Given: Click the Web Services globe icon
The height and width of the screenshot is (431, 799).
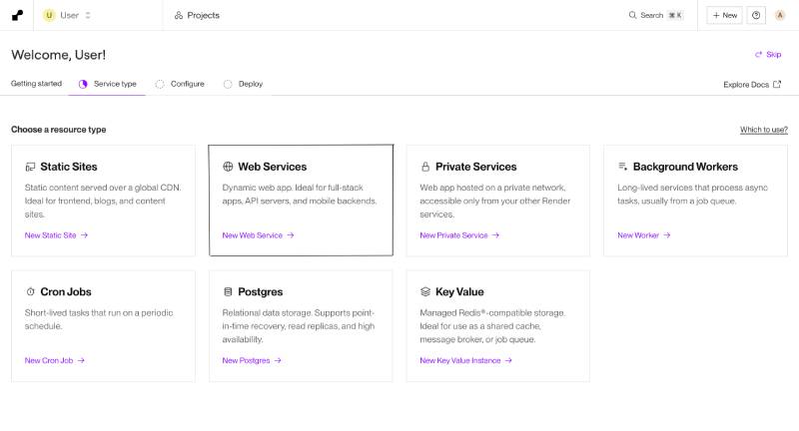Looking at the screenshot, I should [x=228, y=167].
